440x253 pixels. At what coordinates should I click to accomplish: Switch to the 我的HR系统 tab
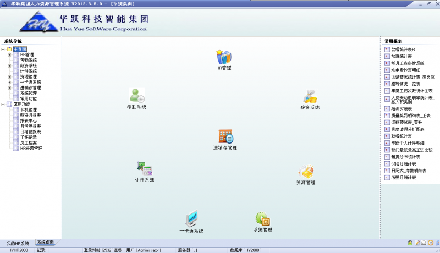(x=18, y=243)
